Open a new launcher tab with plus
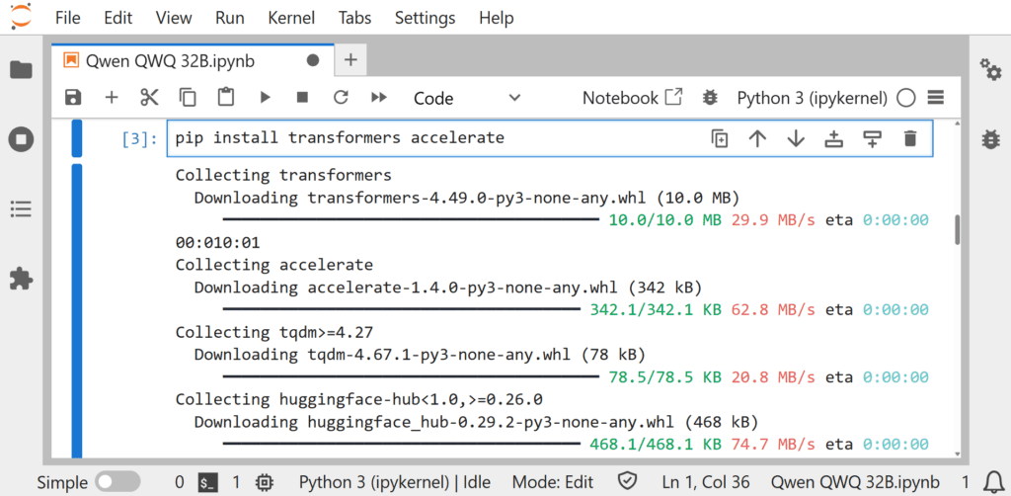This screenshot has height=496, width=1011. pyautogui.click(x=350, y=60)
